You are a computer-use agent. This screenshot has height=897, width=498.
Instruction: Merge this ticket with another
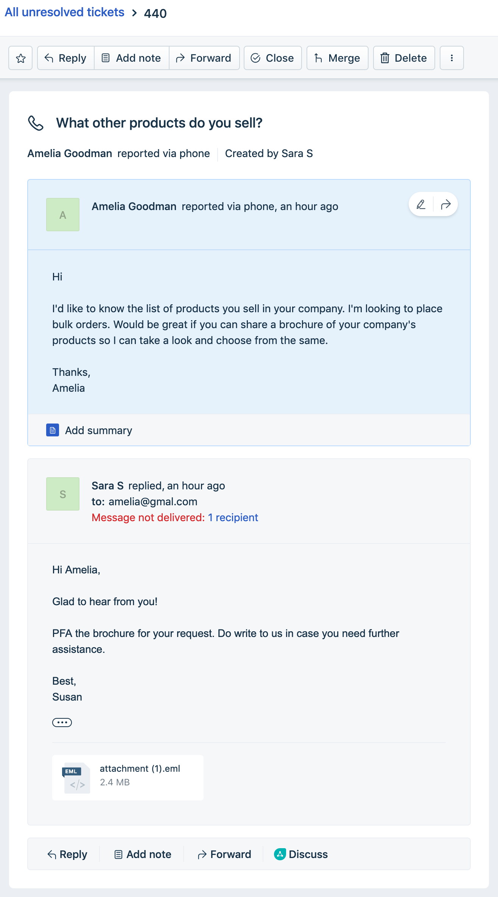pos(338,58)
